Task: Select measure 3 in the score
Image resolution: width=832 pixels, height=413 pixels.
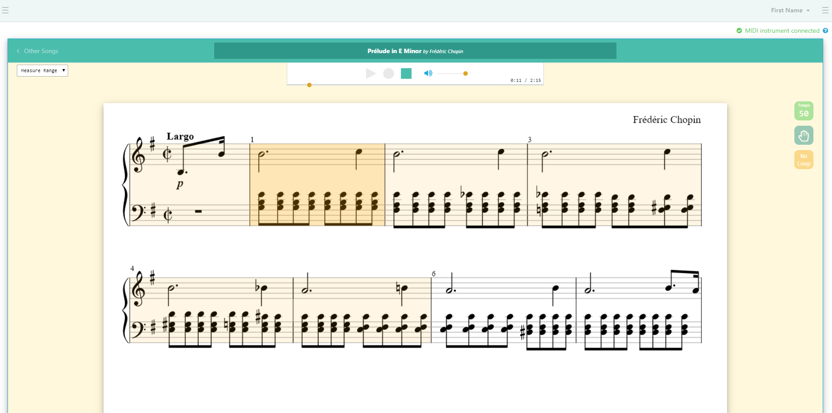Action: (614, 185)
